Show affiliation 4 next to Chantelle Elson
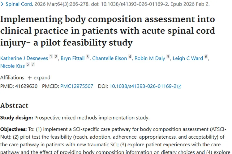The width and height of the screenshot is (232, 154). 130,57
